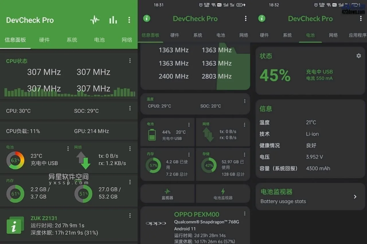Tap 电压 value 3.952 V

point(315,157)
